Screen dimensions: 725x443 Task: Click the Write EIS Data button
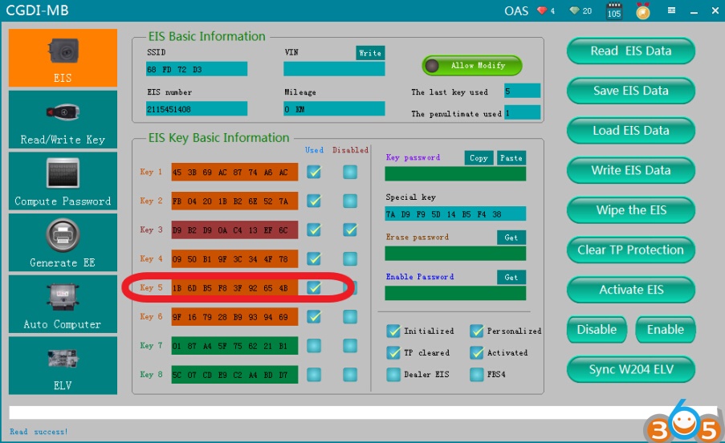(631, 170)
